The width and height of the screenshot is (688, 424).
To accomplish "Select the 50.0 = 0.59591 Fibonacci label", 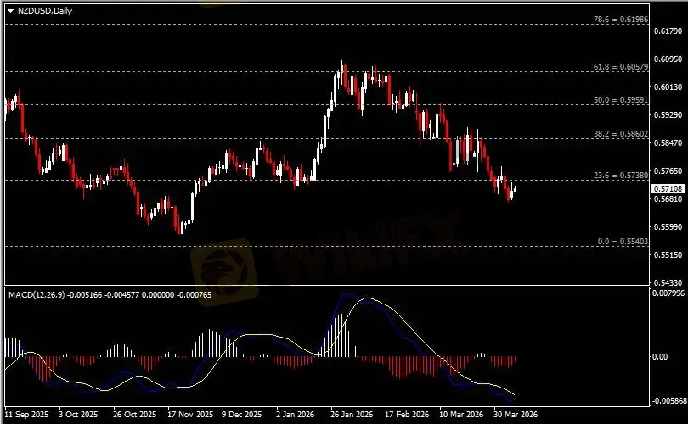I will [620, 100].
